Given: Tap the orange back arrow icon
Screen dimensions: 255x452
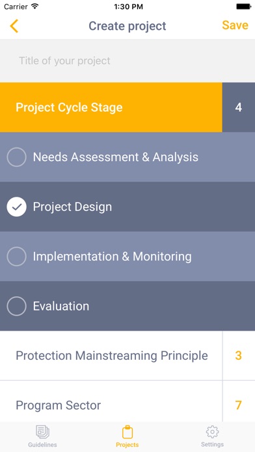Looking at the screenshot, I should pos(14,26).
